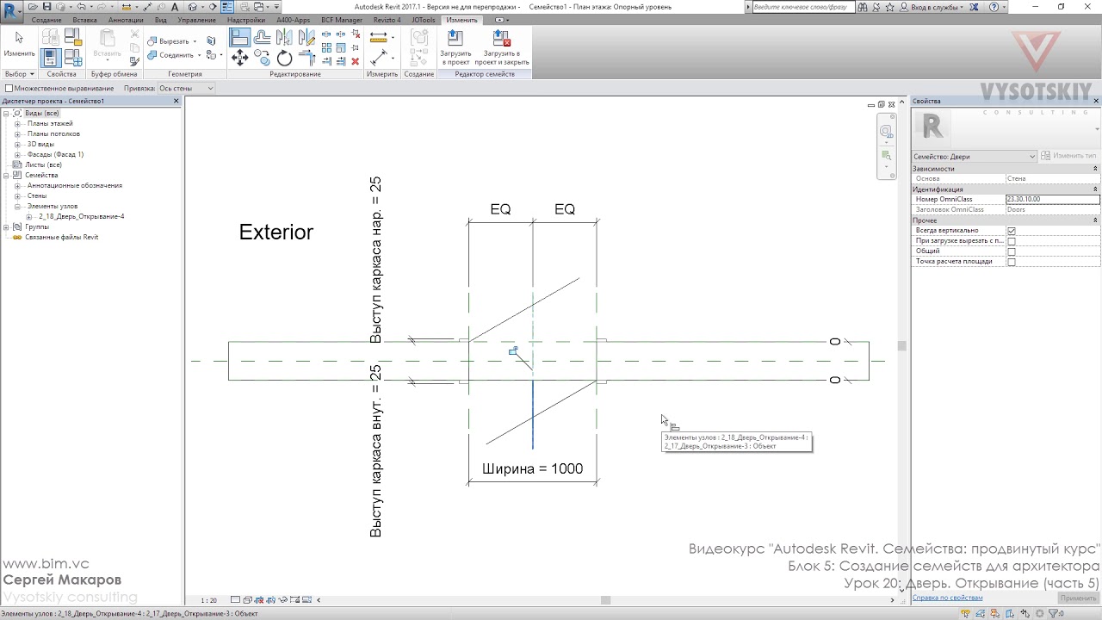The width and height of the screenshot is (1102, 620).
Task: Click 'Изменить тип' button
Action: [1069, 156]
